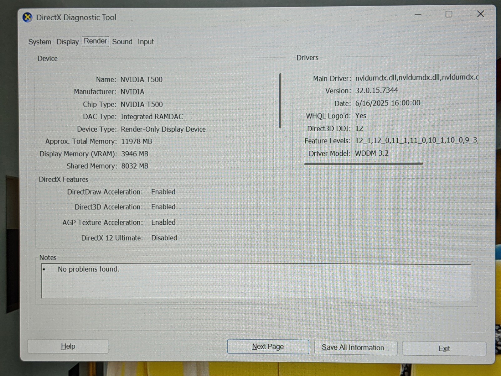501x376 pixels.
Task: Click the DirectX Diagnostic Tool title icon
Action: click(x=28, y=17)
